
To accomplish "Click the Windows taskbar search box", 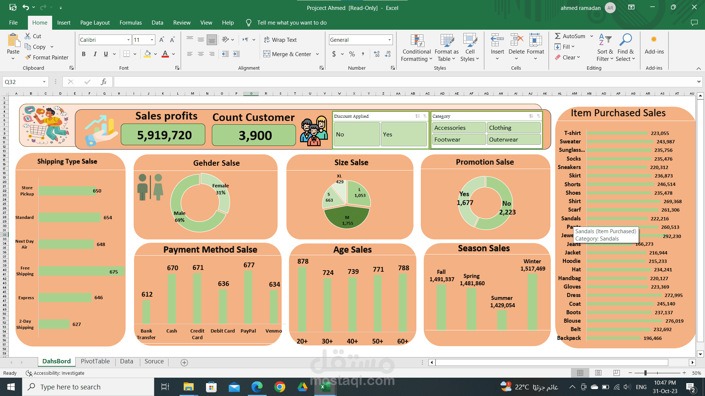I will (x=88, y=387).
